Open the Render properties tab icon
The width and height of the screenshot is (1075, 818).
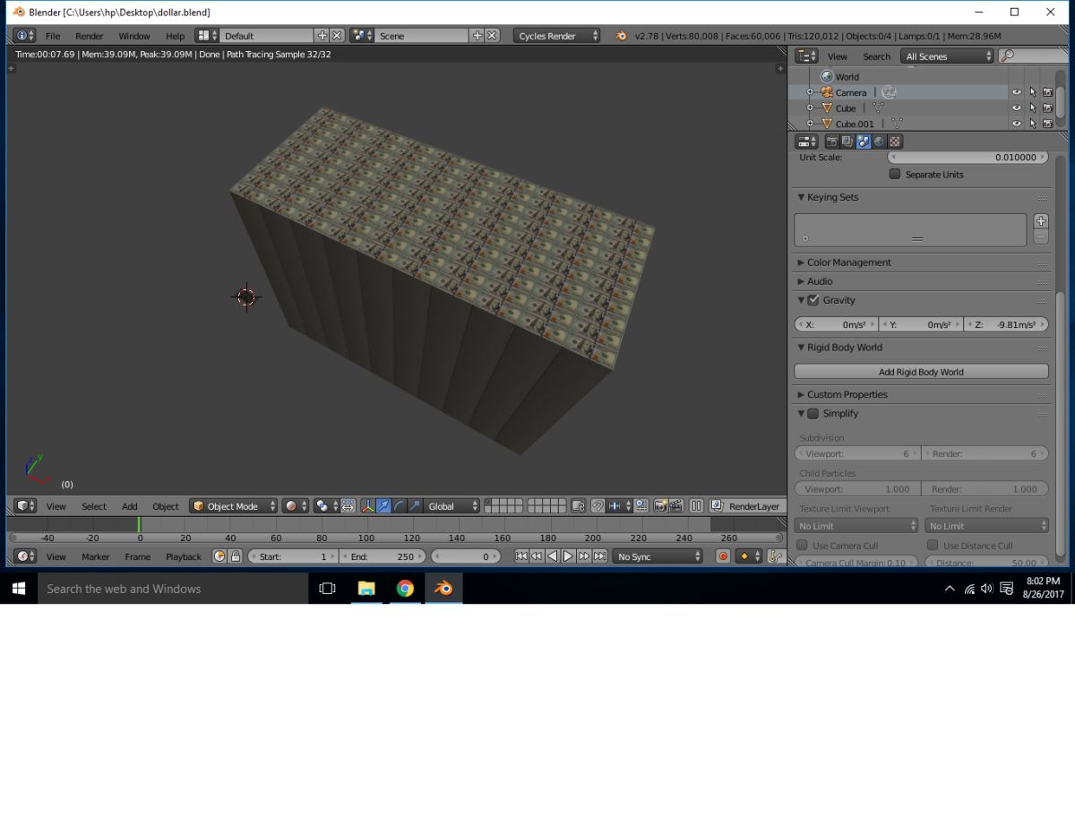tap(831, 142)
